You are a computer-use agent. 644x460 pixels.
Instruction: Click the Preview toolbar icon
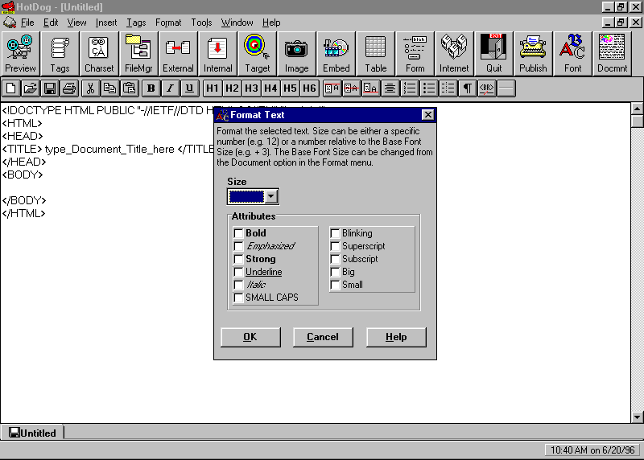click(20, 54)
